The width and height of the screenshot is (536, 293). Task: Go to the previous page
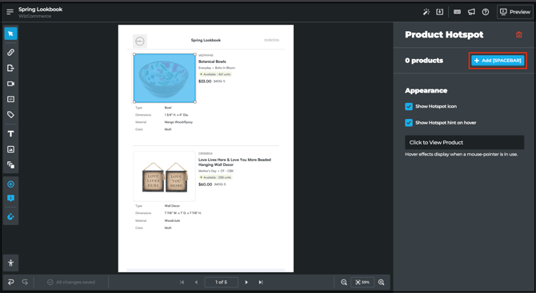point(196,282)
